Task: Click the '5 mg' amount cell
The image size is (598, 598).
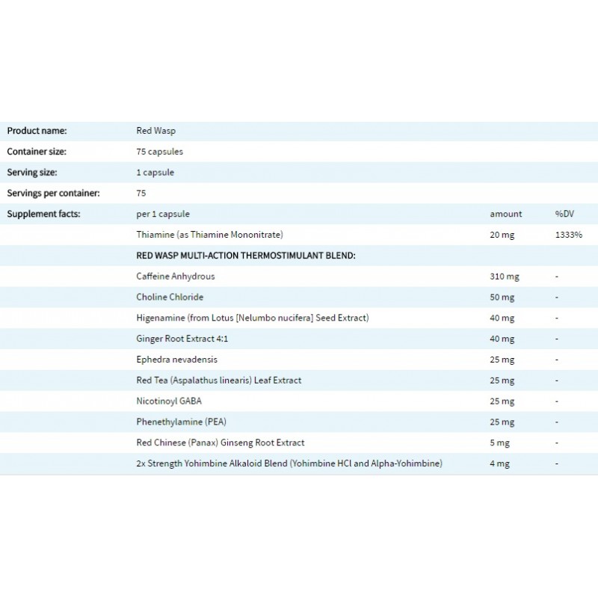Action: tap(499, 443)
